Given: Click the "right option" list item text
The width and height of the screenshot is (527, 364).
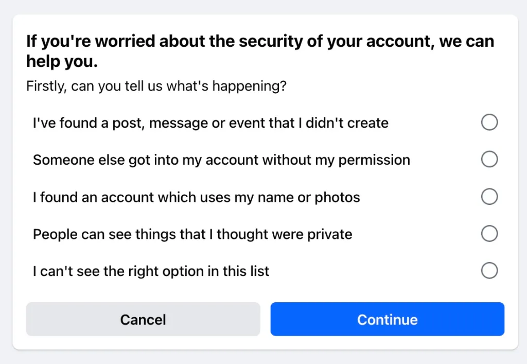Looking at the screenshot, I should [151, 271].
